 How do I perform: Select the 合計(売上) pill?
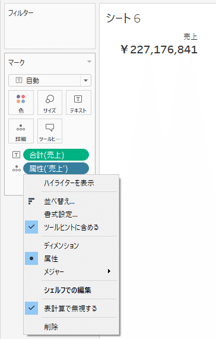click(56, 155)
